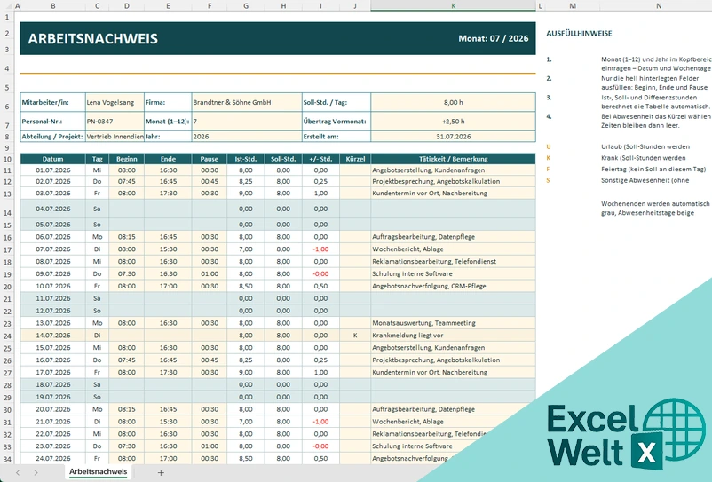Select the Monat: 07 / 2026 header text
Screen dimensions: 712x482
493,38
